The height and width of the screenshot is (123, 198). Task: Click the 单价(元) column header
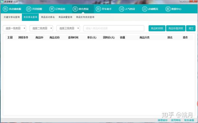coord(92,37)
